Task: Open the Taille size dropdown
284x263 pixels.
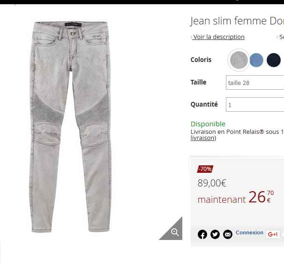Action: pyautogui.click(x=255, y=83)
